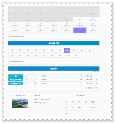115x123 pixels.
Task: Click the zipline product thumbnail image
Action: point(20,103)
